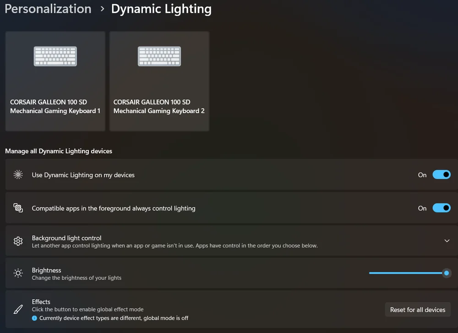Viewport: 458px width, 333px height.
Task: Click the Brightness sun icon
Action: tap(18, 273)
